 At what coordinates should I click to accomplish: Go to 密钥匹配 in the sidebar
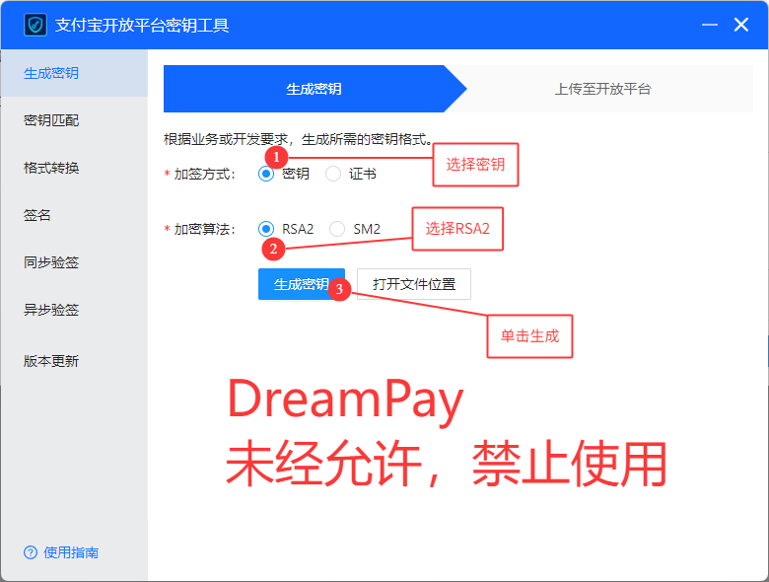[x=51, y=120]
